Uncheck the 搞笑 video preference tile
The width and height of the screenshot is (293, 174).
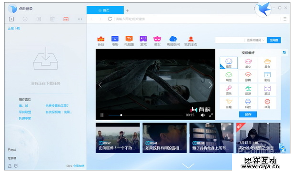point(229,63)
